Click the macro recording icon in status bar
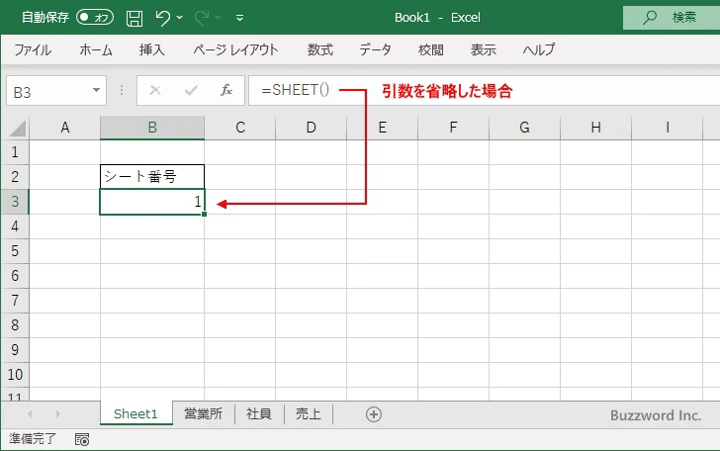 click(x=82, y=438)
